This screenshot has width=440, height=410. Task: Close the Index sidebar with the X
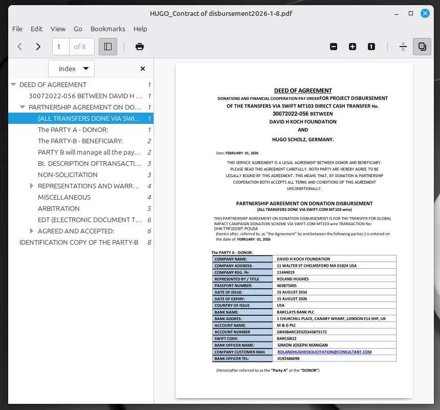(x=142, y=69)
